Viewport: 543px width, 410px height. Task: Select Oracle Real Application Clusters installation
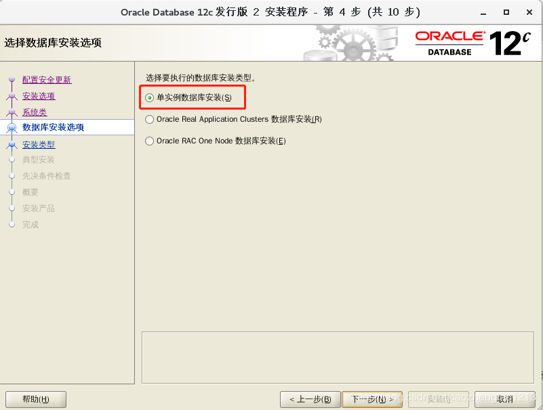pos(149,120)
